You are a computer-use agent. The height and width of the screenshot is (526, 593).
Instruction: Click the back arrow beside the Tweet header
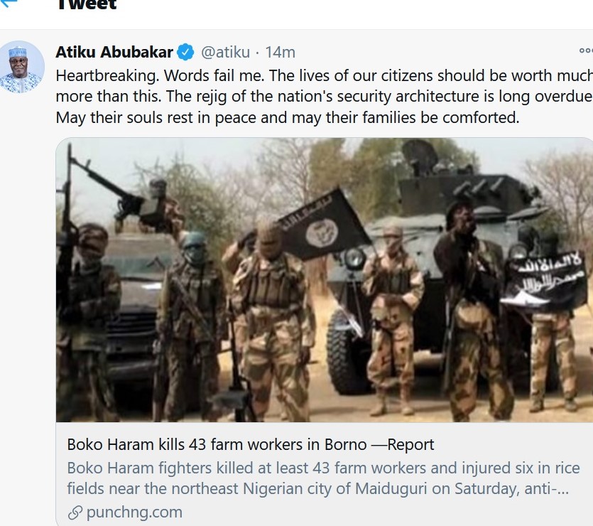coord(8,4)
